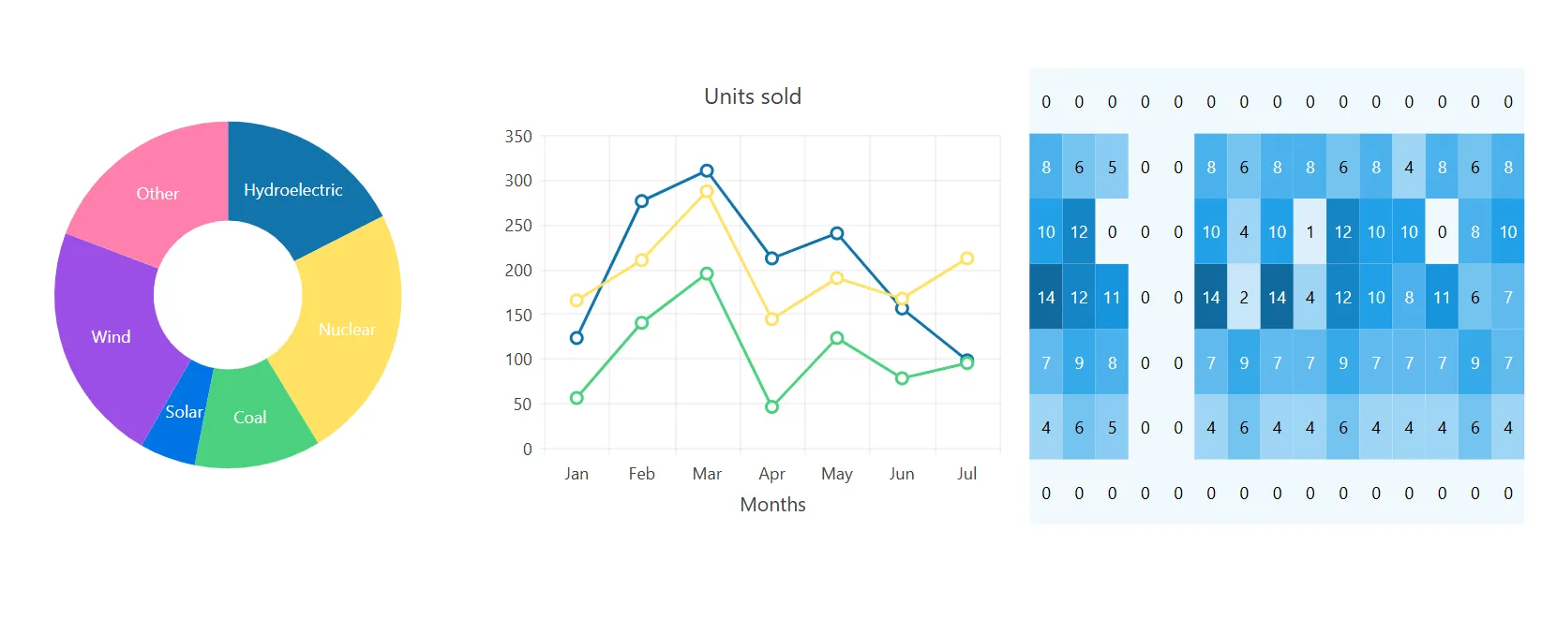The width and height of the screenshot is (1557, 619).
Task: Click the "350" y-axis label
Action: tap(518, 137)
